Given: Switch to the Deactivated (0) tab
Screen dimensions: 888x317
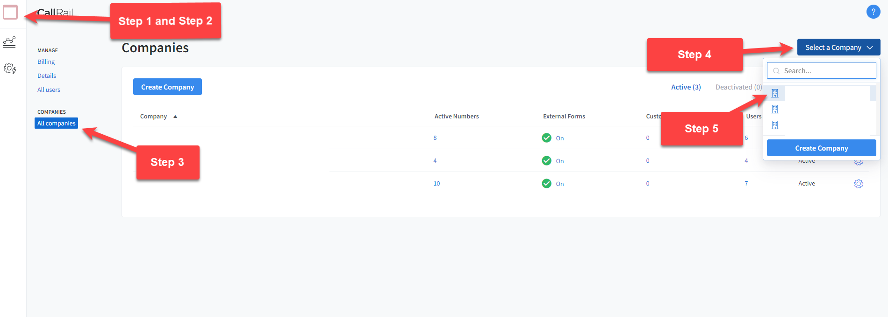Looking at the screenshot, I should tap(738, 87).
